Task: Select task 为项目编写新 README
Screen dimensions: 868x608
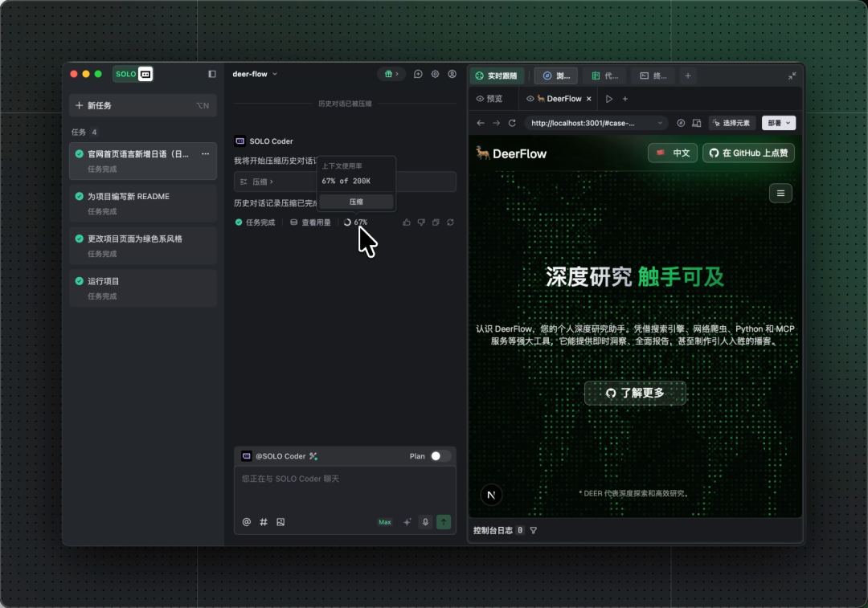Action: pyautogui.click(x=143, y=203)
